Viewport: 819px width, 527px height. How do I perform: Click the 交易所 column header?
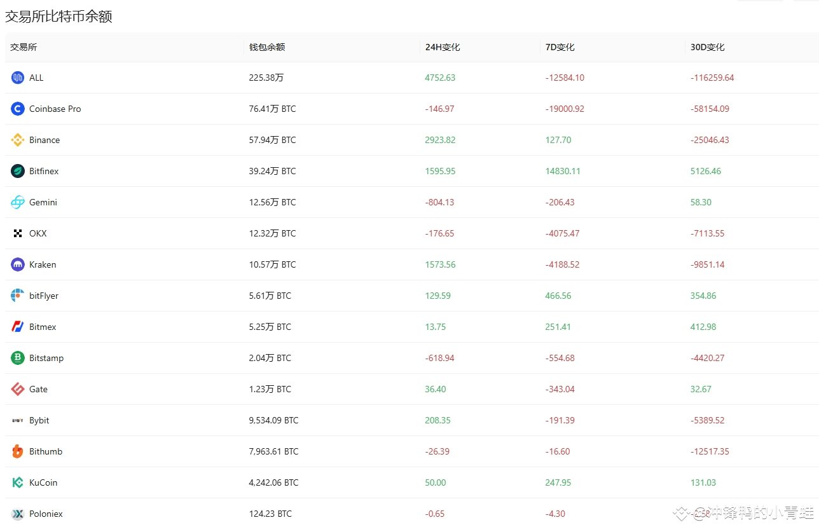tap(24, 47)
